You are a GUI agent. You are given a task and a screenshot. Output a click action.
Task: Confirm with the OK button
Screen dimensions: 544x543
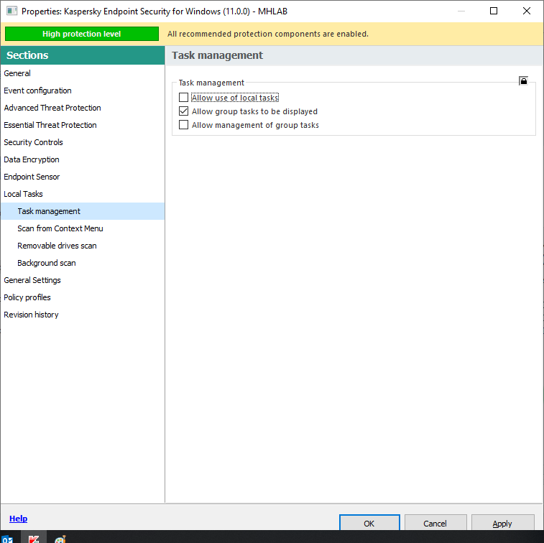369,523
